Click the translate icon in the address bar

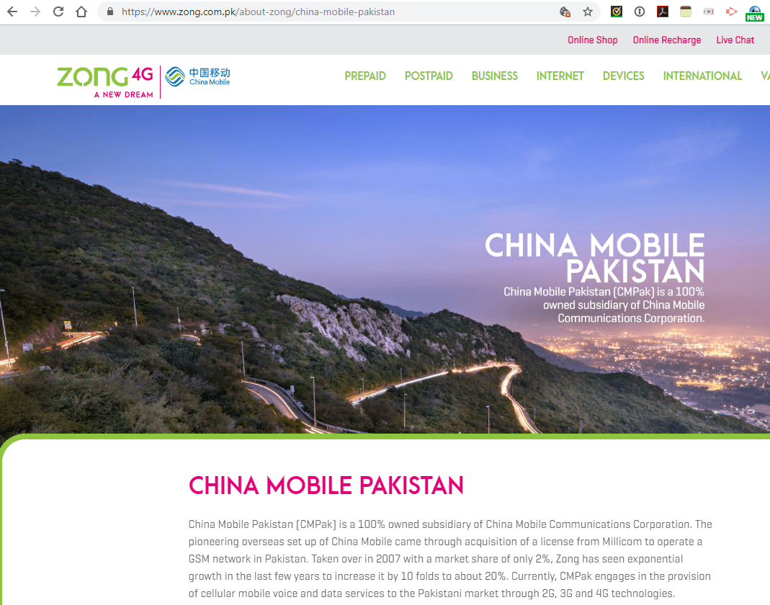click(x=565, y=12)
